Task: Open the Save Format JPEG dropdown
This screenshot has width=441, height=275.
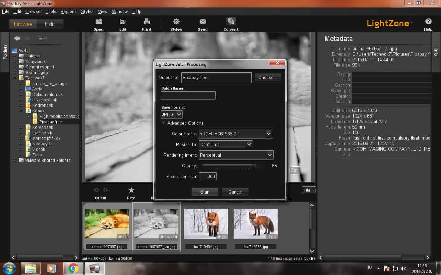Action: click(x=172, y=114)
